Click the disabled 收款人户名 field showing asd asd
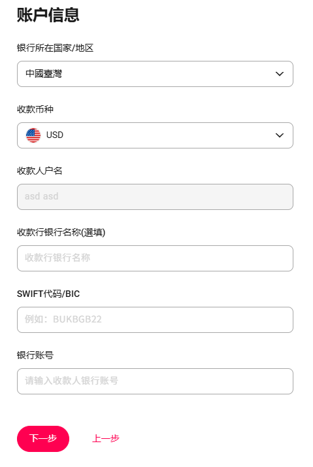This screenshot has width=313, height=467. pyautogui.click(x=155, y=197)
